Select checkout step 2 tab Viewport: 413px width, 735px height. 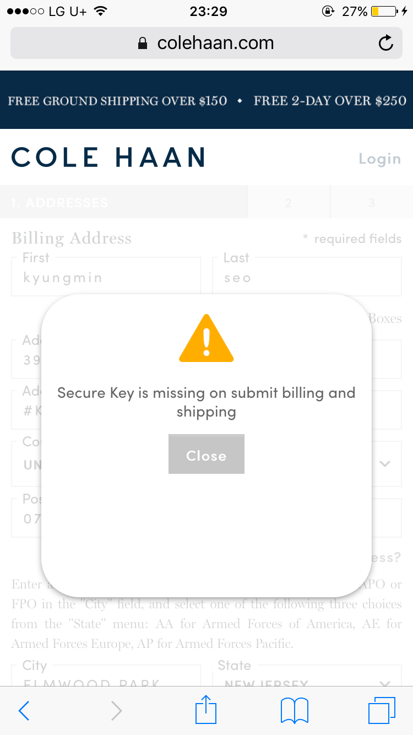[x=289, y=202]
